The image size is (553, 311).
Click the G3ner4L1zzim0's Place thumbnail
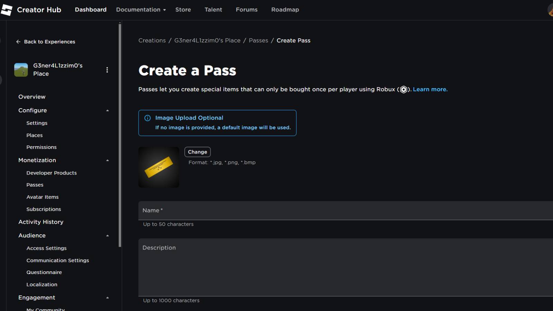point(21,69)
